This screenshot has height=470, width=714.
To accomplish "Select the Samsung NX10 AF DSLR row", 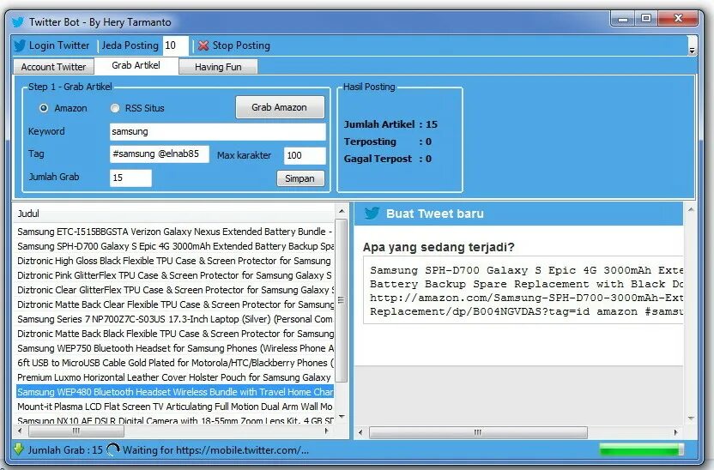I will tap(175, 420).
